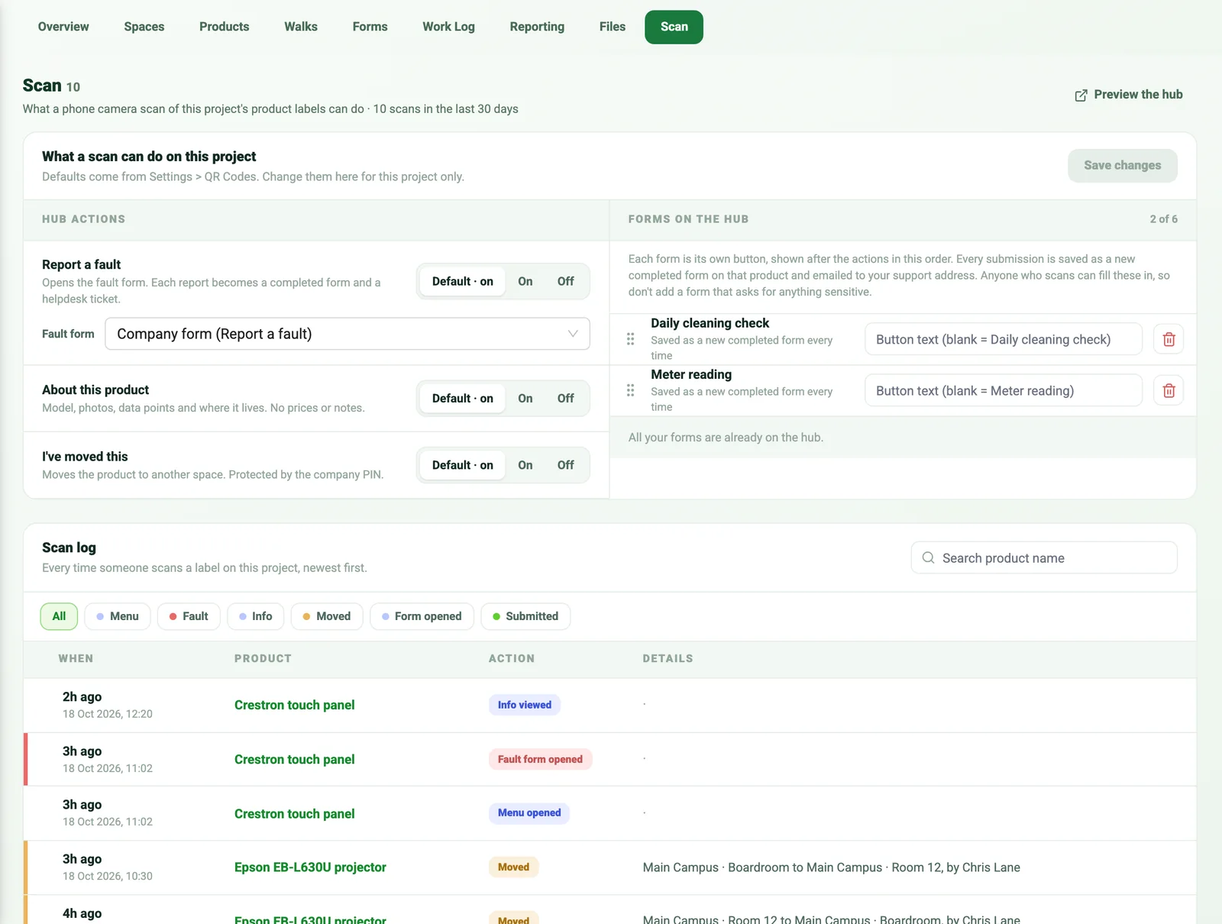The height and width of the screenshot is (924, 1222).
Task: Filter scan log by Submitted
Action: coord(525,616)
